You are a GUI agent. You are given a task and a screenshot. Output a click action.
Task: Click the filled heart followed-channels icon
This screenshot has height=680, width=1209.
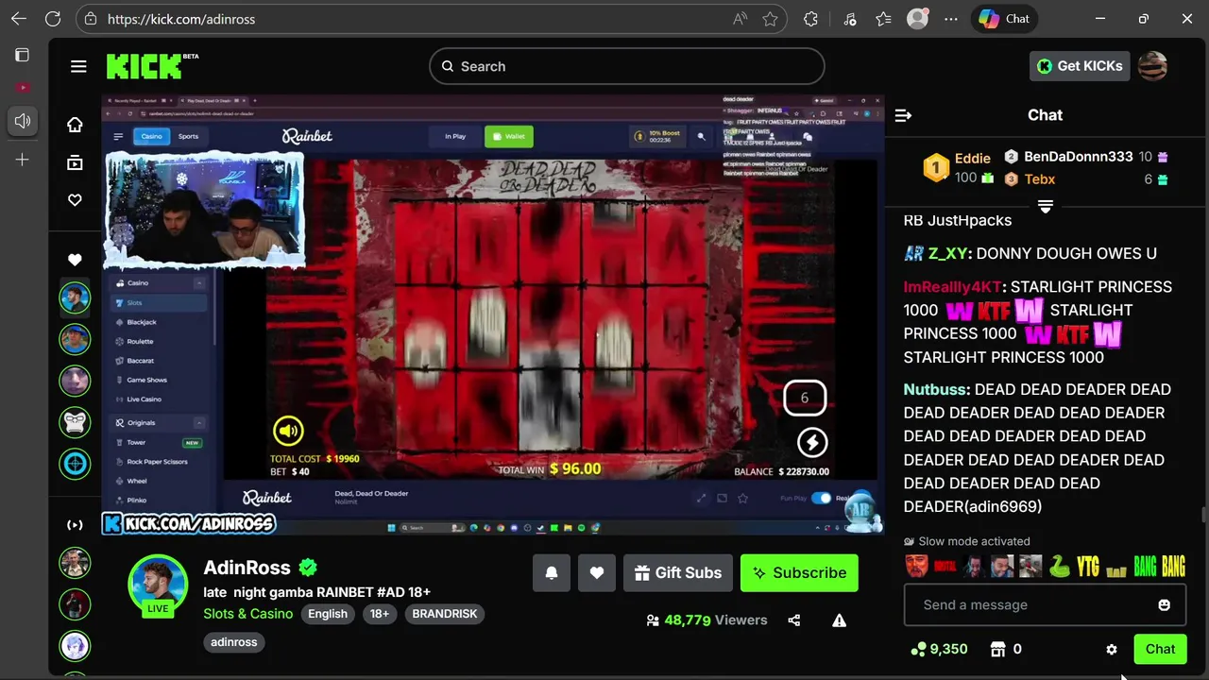[x=75, y=260]
